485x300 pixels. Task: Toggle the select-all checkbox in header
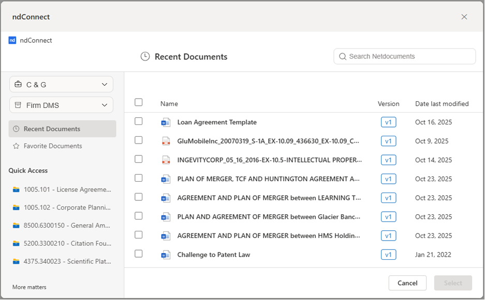click(x=139, y=102)
